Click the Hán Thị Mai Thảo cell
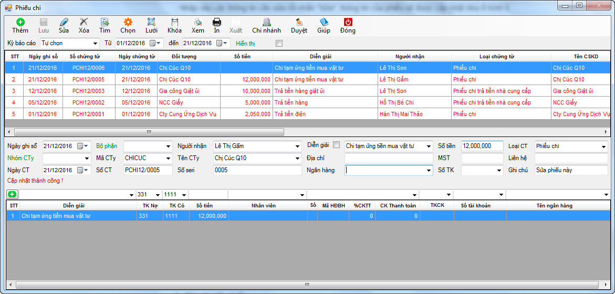The height and width of the screenshot is (294, 615). [414, 114]
